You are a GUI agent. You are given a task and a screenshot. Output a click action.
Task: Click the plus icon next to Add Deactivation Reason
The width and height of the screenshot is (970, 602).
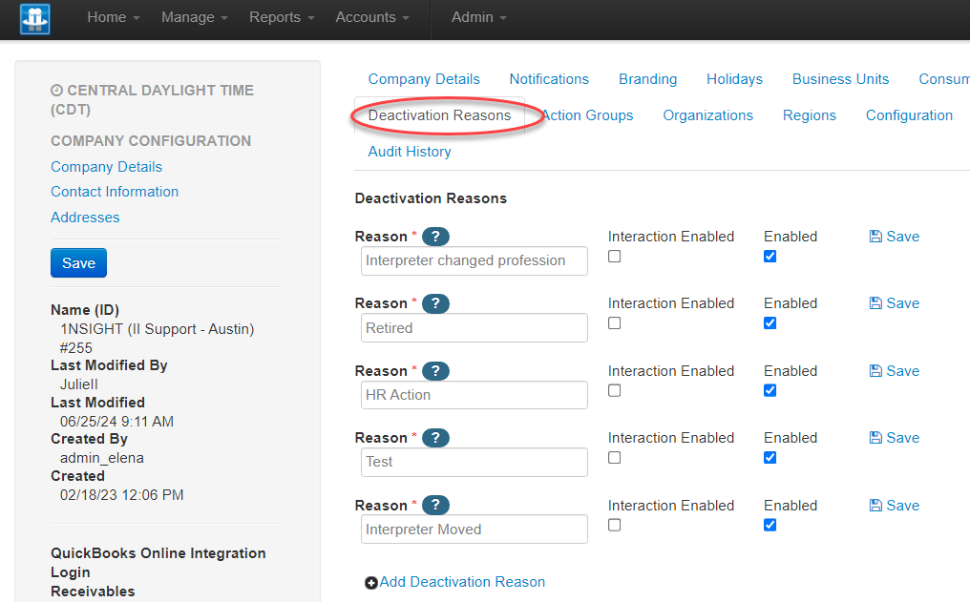coord(371,582)
